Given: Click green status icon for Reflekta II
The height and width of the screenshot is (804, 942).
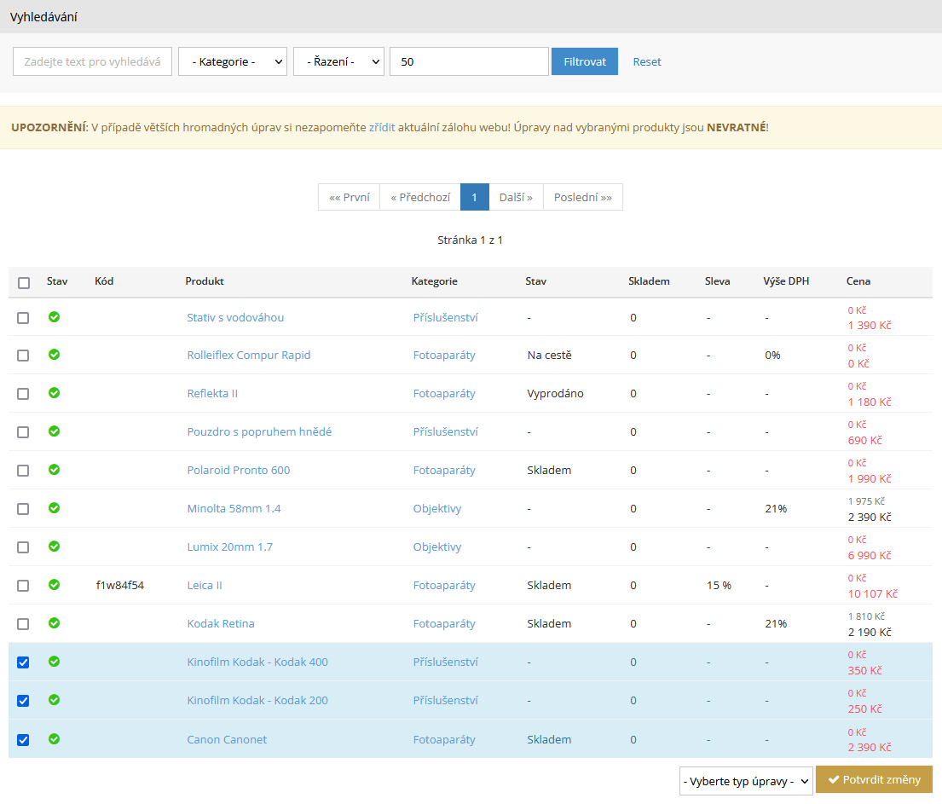Looking at the screenshot, I should point(54,393).
